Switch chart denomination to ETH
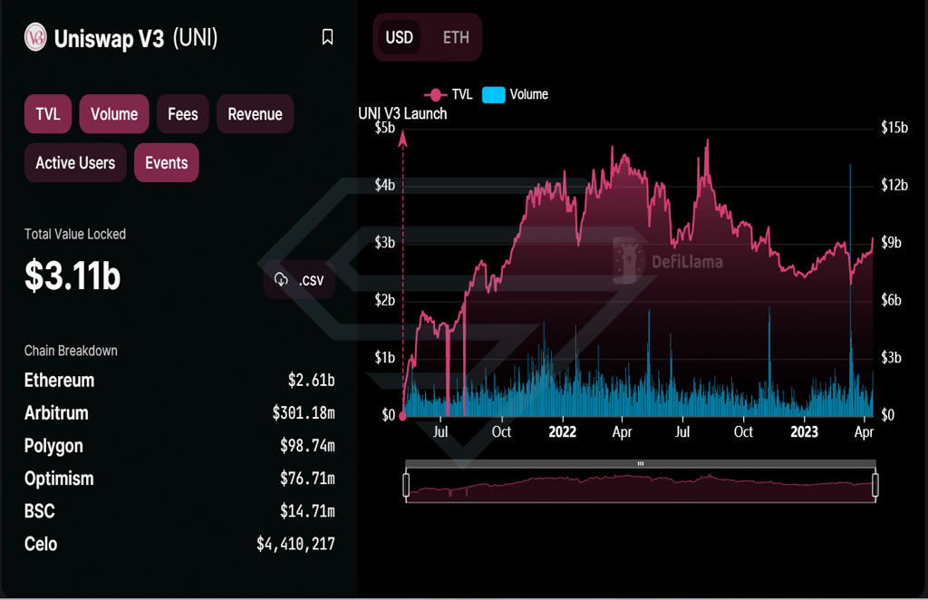This screenshot has width=928, height=600. click(456, 37)
